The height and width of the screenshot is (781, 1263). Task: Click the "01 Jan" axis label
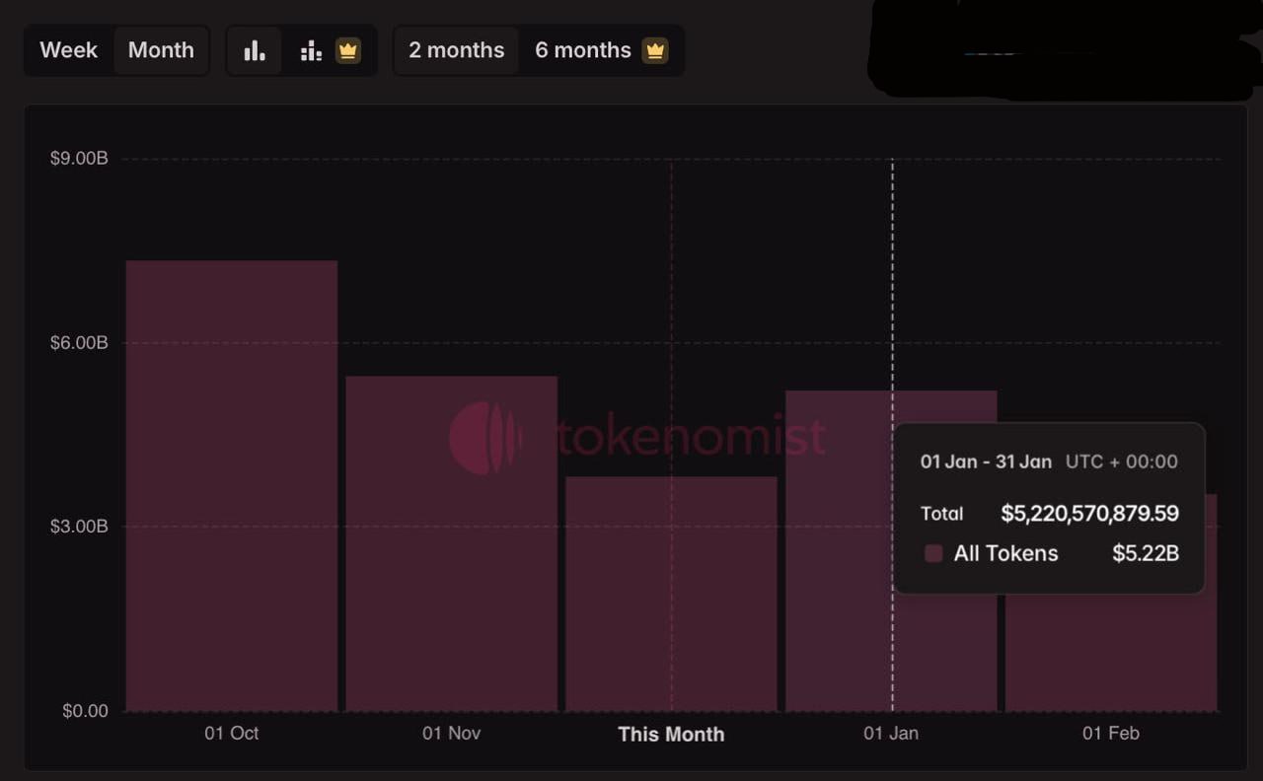[891, 733]
